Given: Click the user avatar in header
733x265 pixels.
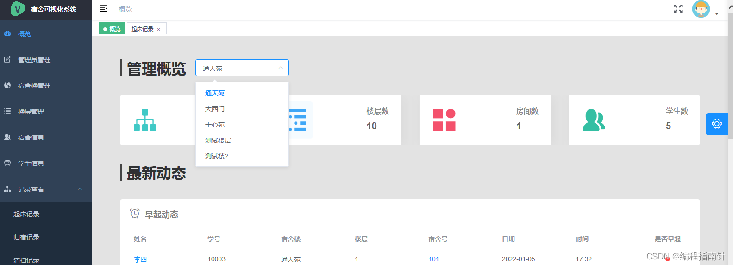Looking at the screenshot, I should (x=701, y=9).
